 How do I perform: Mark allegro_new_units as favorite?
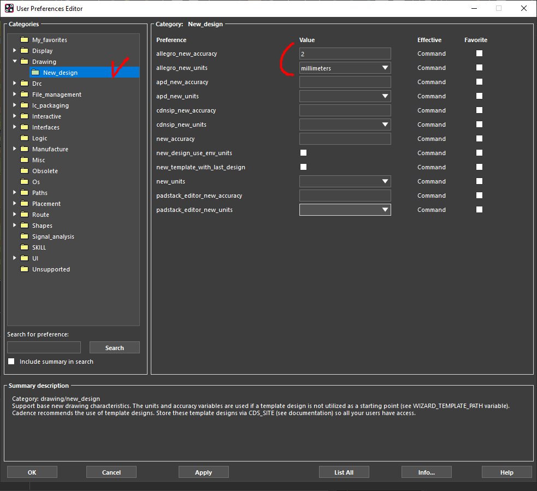point(480,68)
